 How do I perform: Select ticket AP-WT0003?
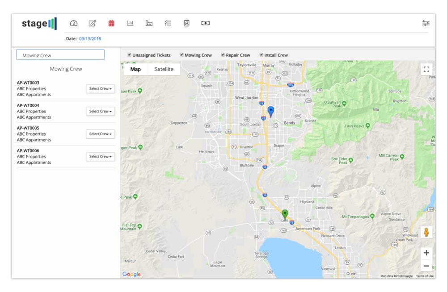(28, 83)
